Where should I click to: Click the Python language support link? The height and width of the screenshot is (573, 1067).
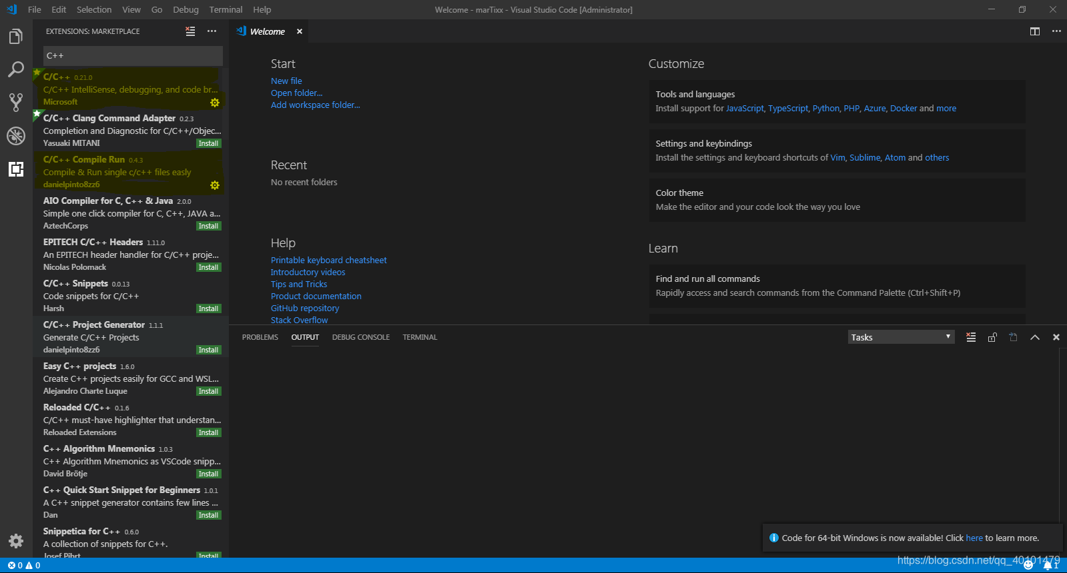tap(825, 108)
